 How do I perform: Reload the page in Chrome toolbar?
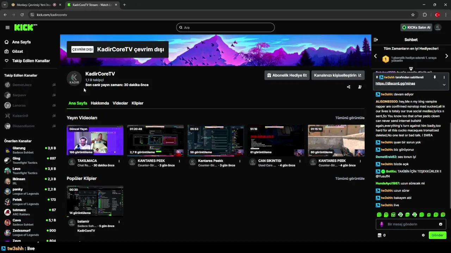[22, 15]
